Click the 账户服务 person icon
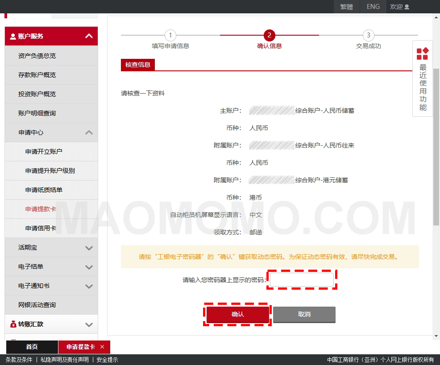440x365 pixels. click(x=12, y=36)
